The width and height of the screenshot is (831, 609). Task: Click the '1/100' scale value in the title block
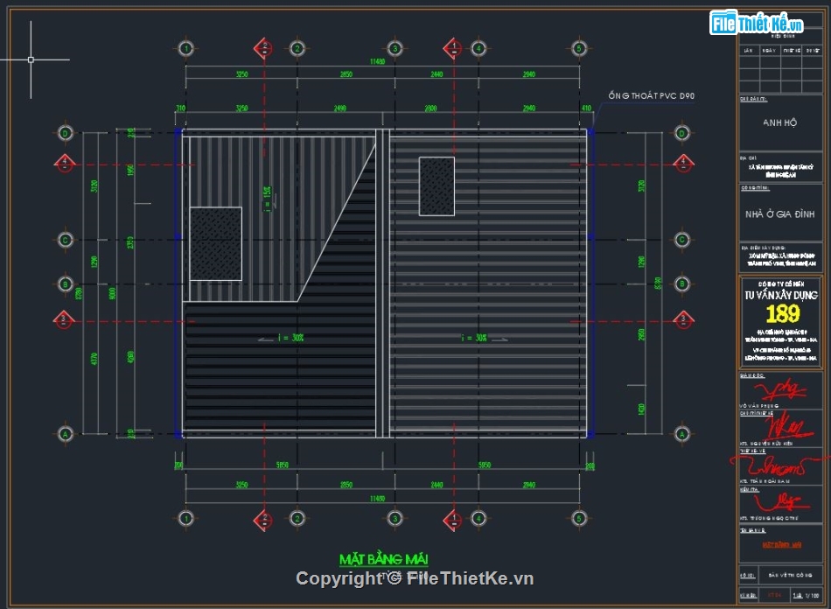(x=813, y=595)
